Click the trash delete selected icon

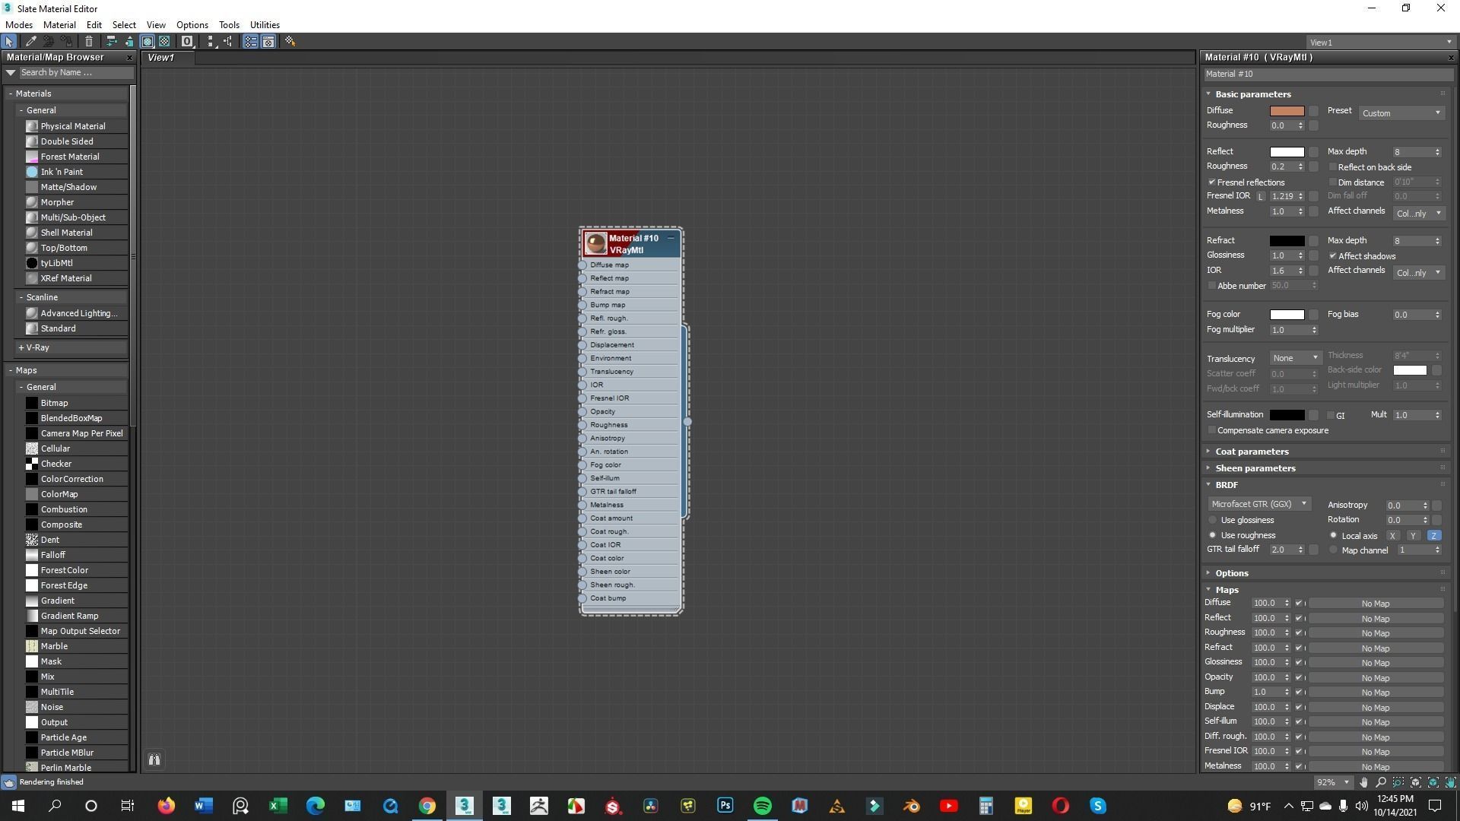89,42
